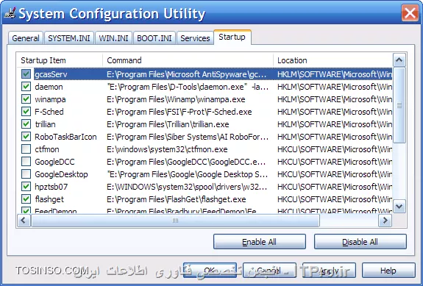The height and width of the screenshot is (286, 423).
Task: Confirm with the OK button
Action: pyautogui.click(x=210, y=271)
